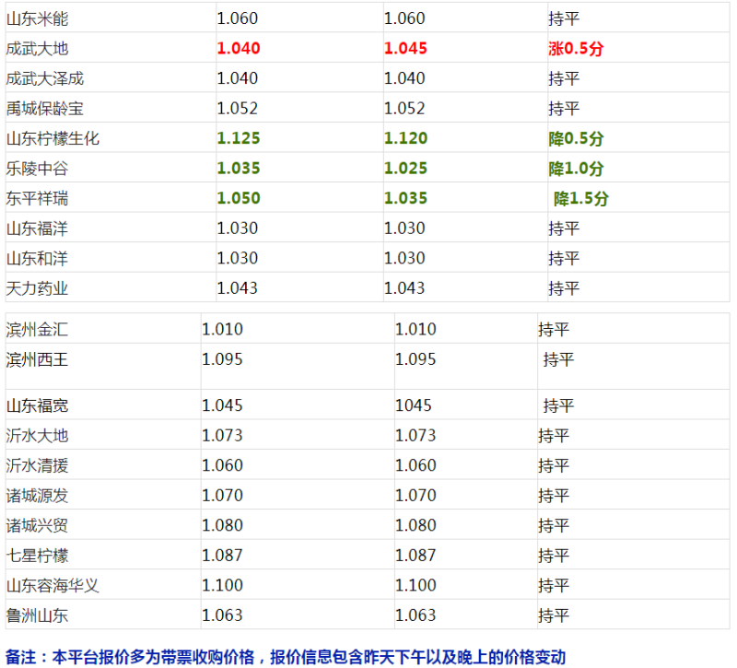The height and width of the screenshot is (668, 737).
Task: Select the 山东福洋 row name
Action: point(37,228)
